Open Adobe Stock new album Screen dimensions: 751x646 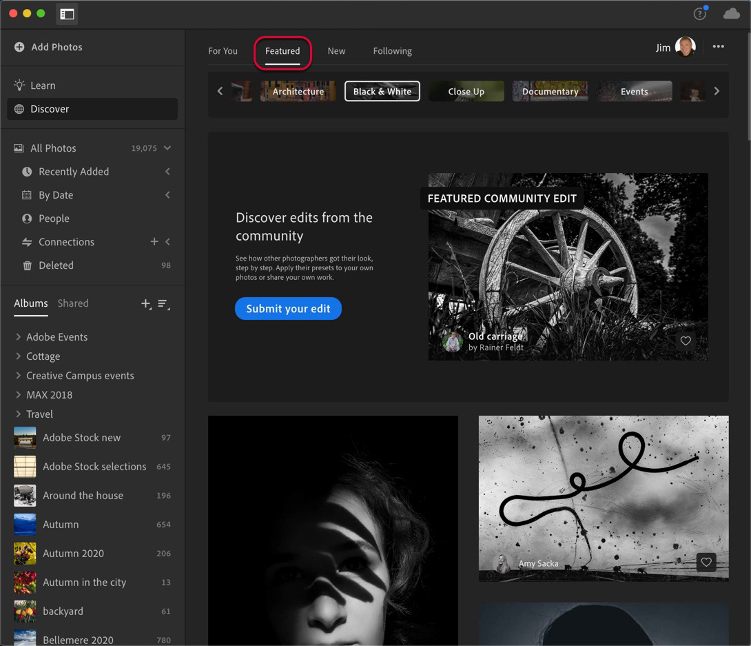(92, 438)
